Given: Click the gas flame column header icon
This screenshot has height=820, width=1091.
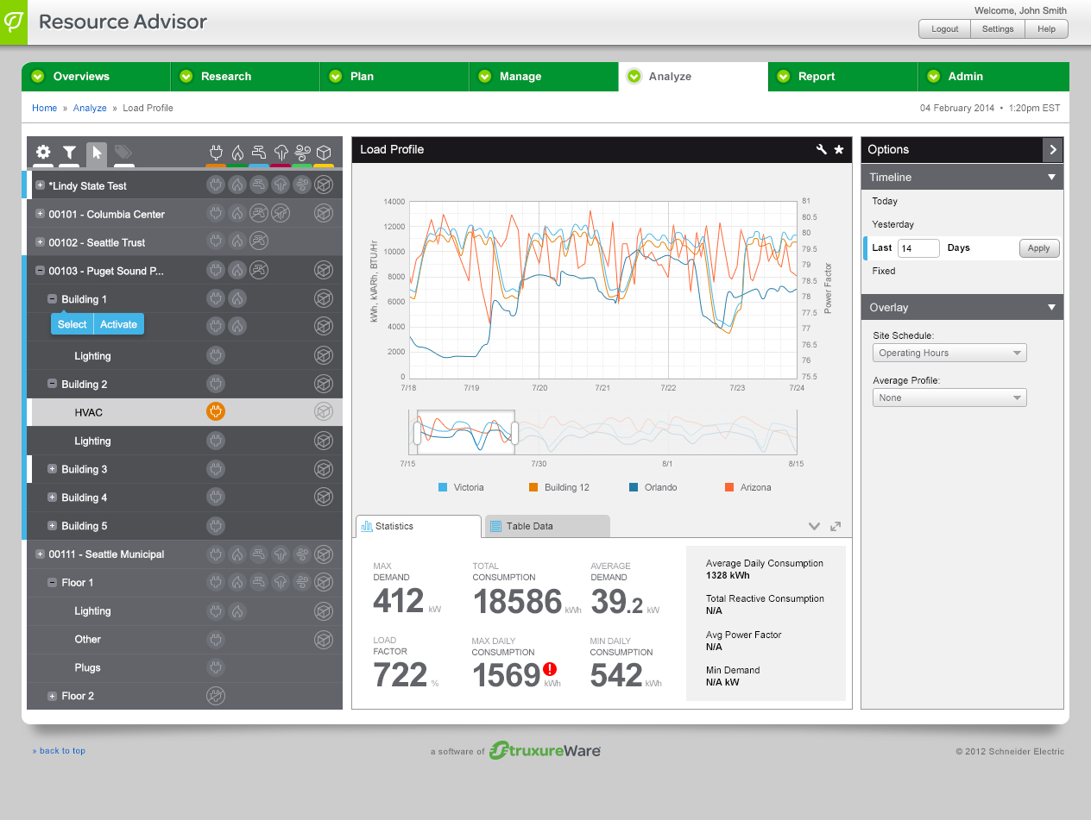Looking at the screenshot, I should pos(237,153).
